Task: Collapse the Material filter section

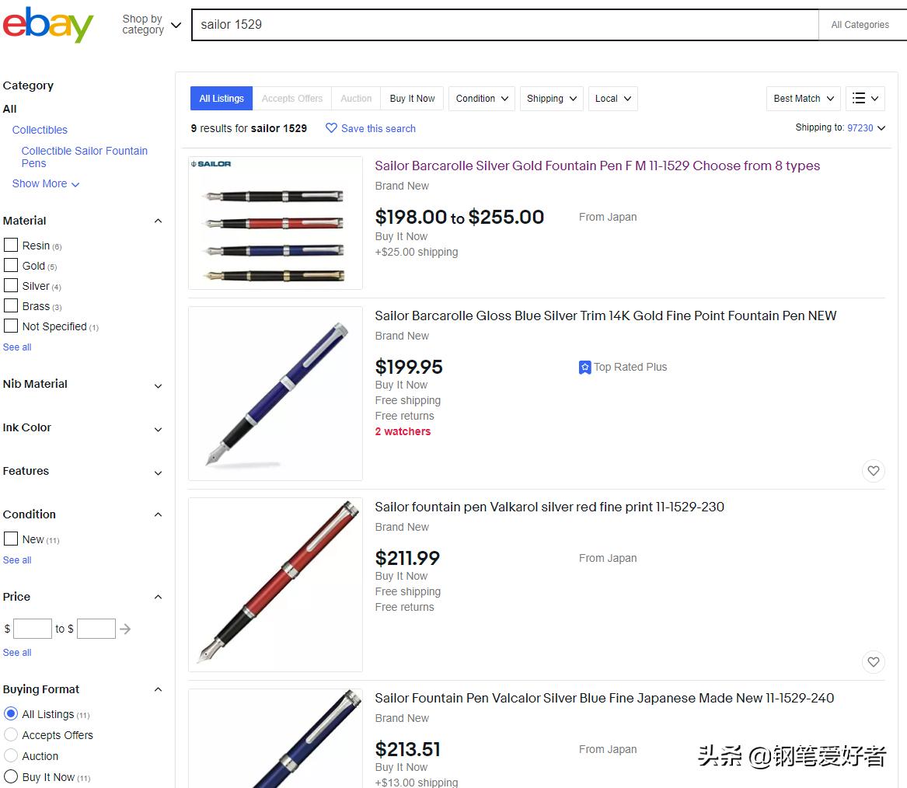Action: (x=158, y=221)
